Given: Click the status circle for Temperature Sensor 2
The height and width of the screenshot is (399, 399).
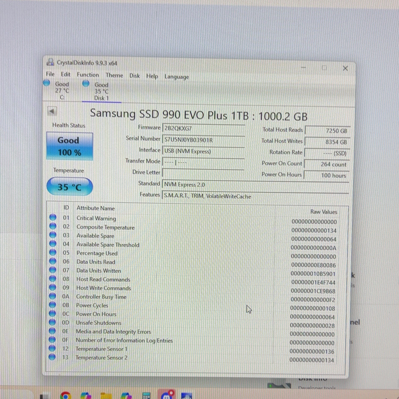Looking at the screenshot, I should click(52, 357).
